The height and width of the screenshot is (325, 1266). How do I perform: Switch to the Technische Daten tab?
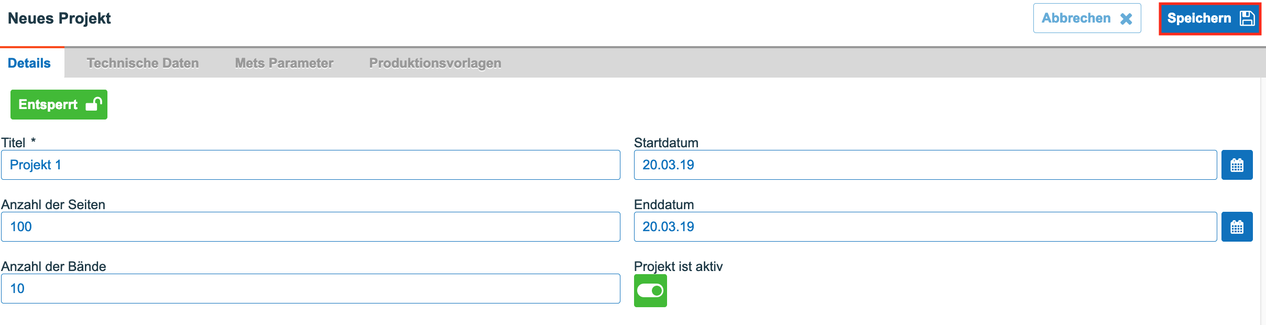click(143, 63)
